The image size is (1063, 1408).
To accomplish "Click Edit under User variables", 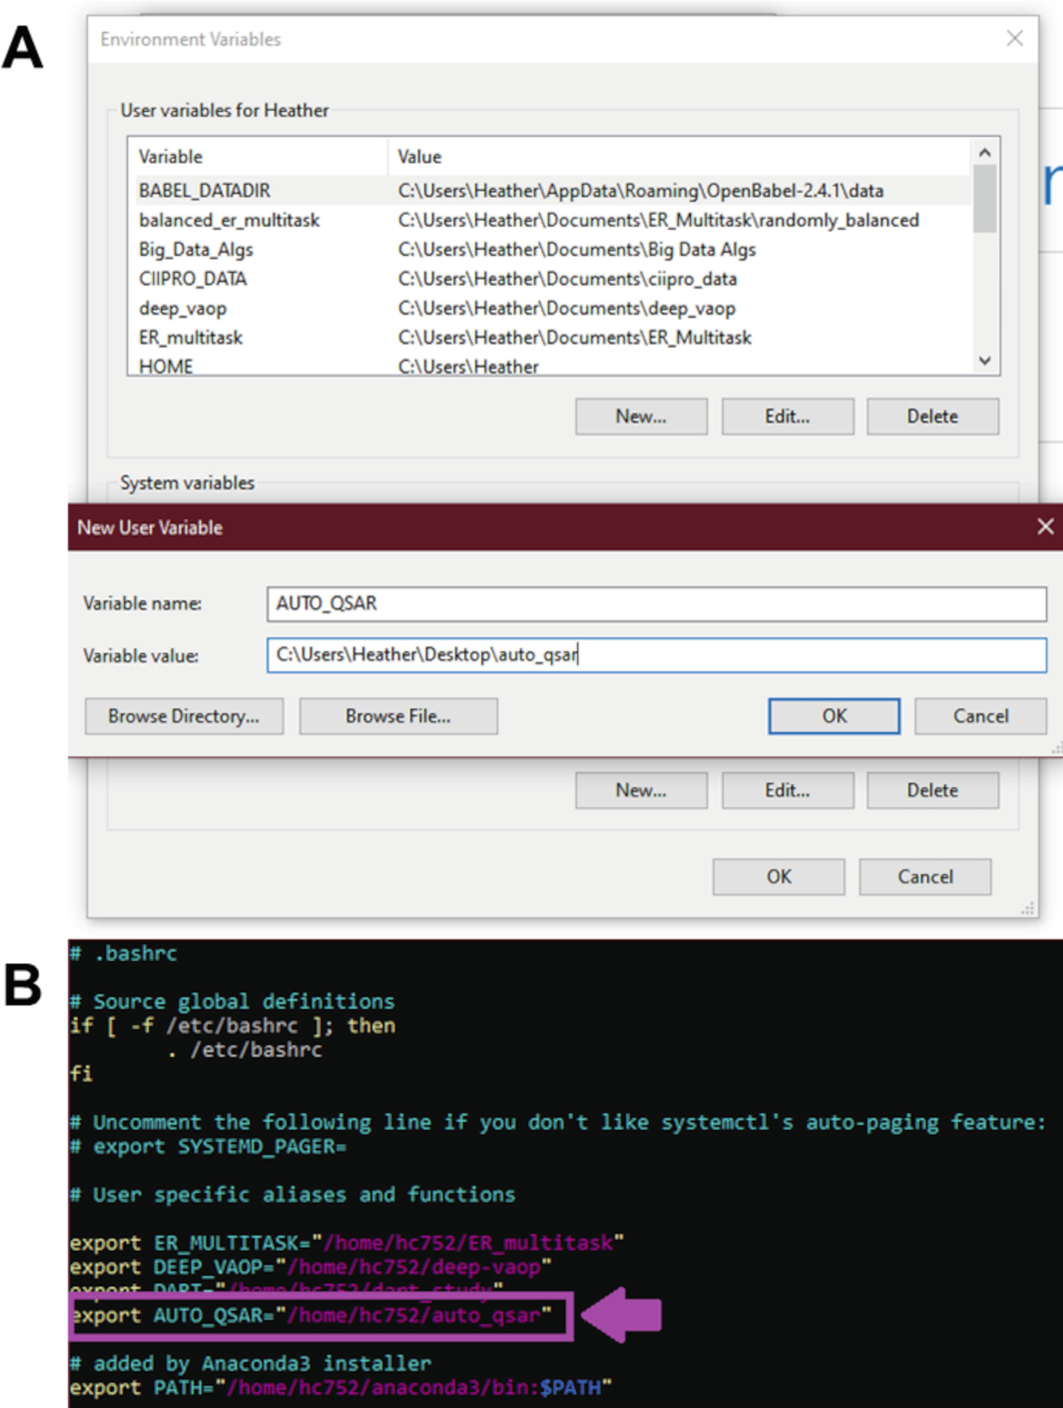I will click(x=787, y=417).
